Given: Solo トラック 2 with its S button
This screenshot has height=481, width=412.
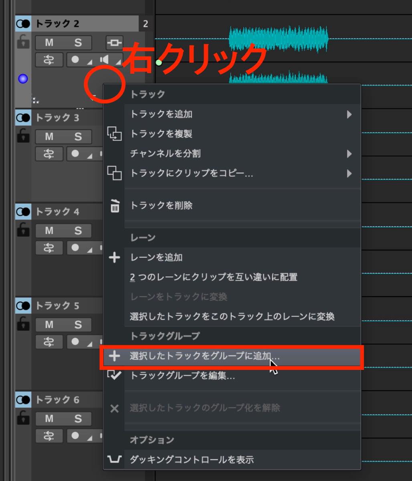Looking at the screenshot, I should pos(78,42).
